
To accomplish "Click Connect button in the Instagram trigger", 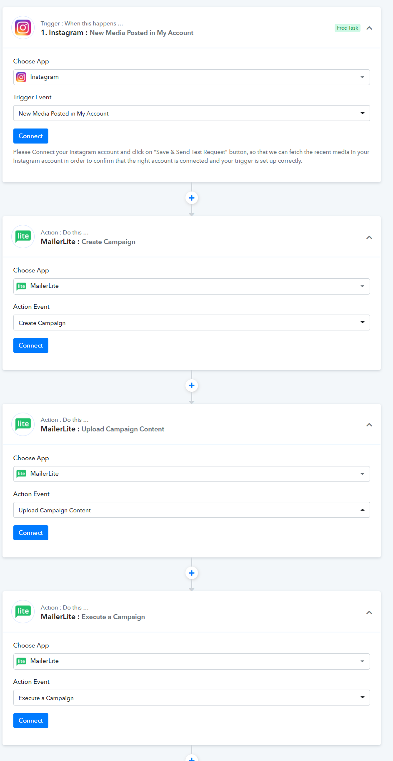I will 31,136.
